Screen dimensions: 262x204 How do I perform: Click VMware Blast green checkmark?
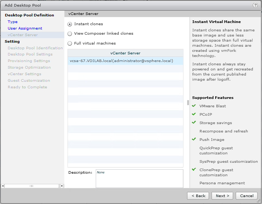(194, 106)
